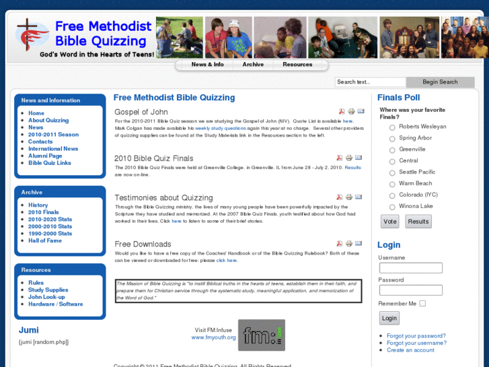
Task: Click the Gospel of John heading
Action: (x=141, y=112)
